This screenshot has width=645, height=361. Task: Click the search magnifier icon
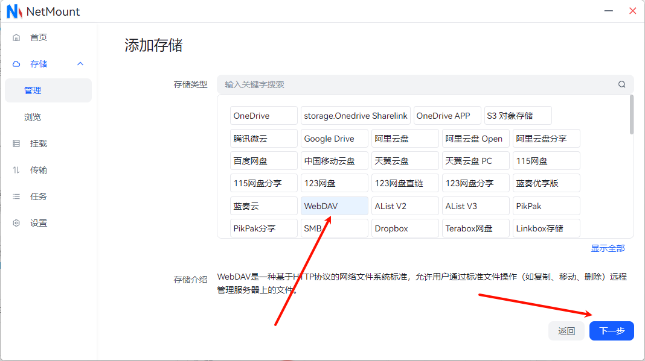pos(621,84)
